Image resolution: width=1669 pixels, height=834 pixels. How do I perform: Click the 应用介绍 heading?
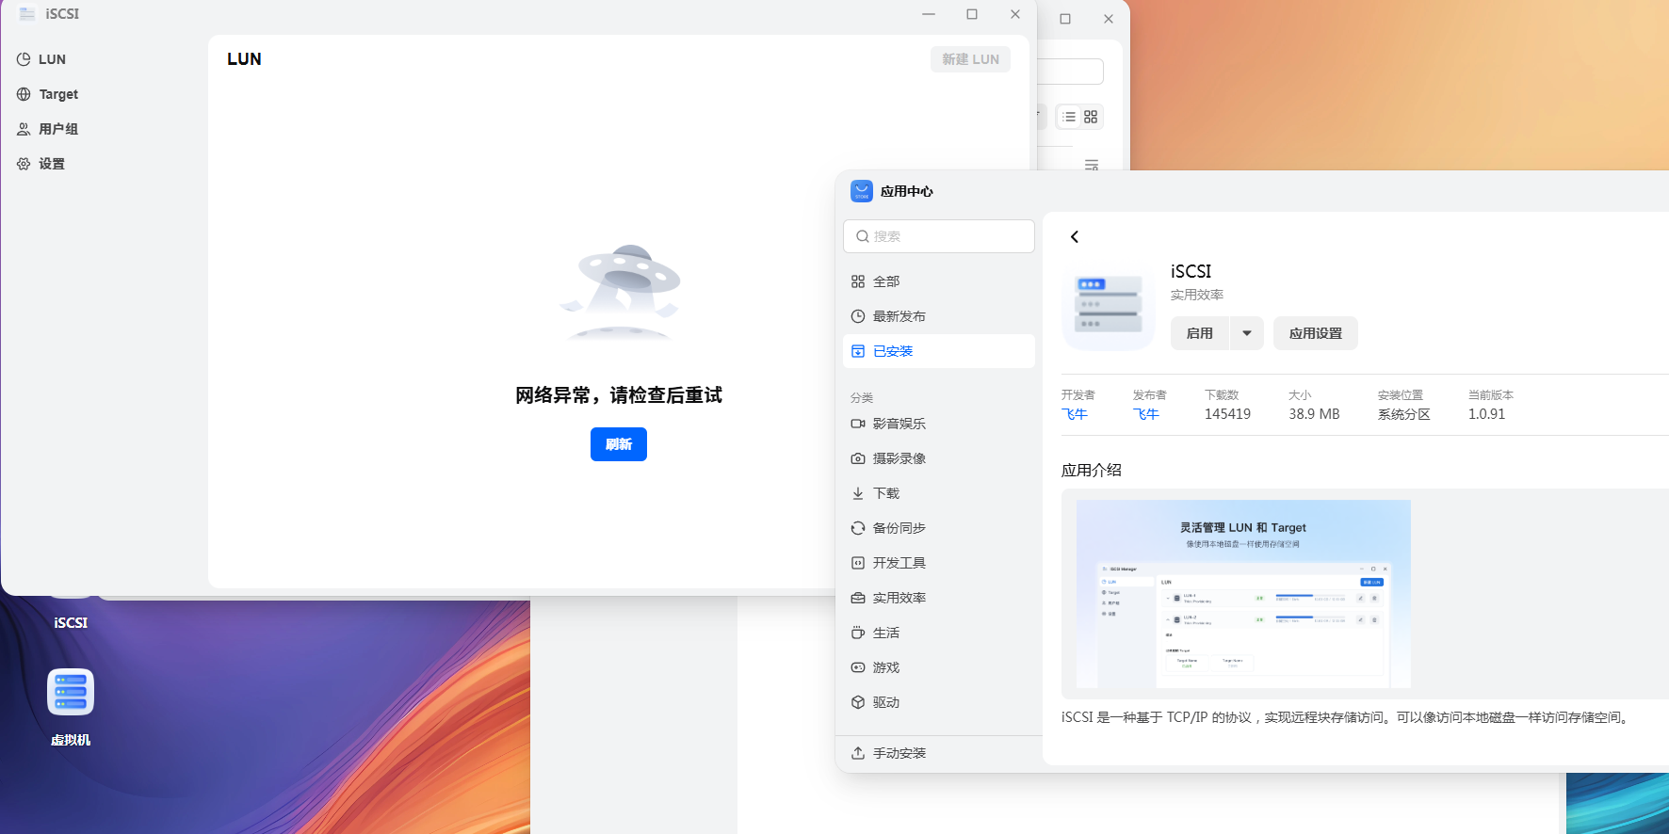click(1092, 471)
